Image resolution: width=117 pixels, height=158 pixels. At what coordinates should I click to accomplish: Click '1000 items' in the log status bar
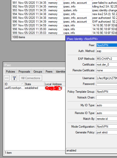pos(19,37)
